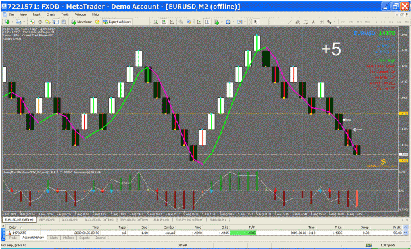Open the Charts menu
The height and width of the screenshot is (249, 411).
[x=51, y=14]
